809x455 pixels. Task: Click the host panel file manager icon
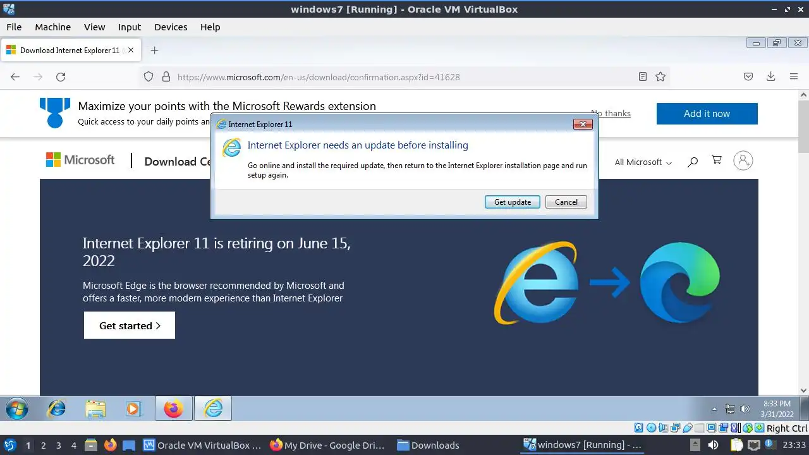[x=90, y=445]
